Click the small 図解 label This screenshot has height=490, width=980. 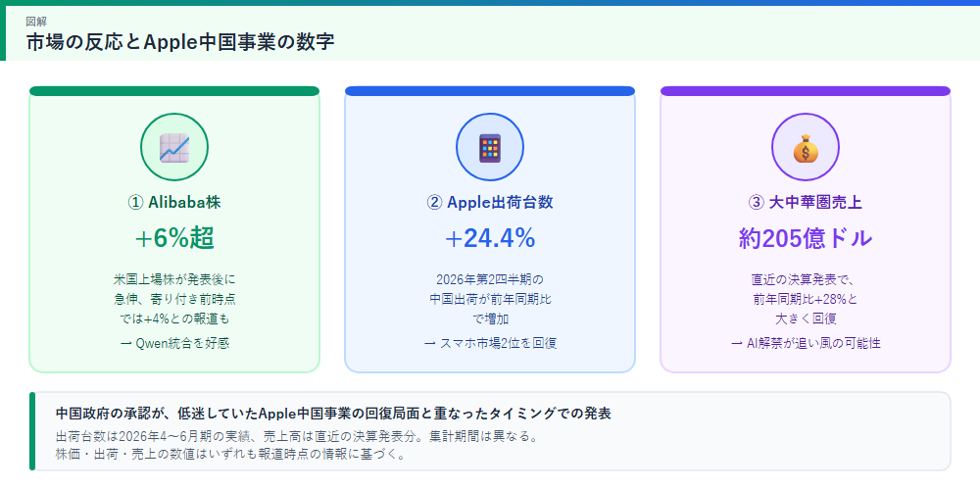35,21
